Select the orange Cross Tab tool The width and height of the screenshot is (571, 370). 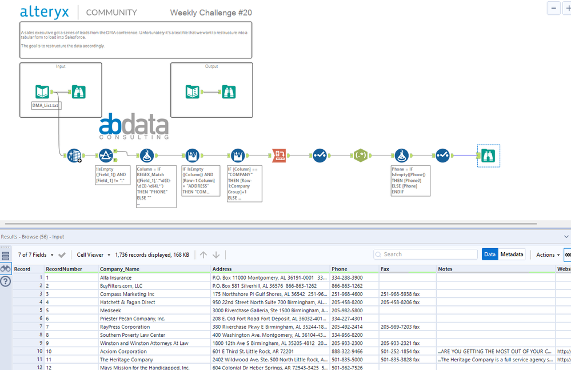point(279,156)
